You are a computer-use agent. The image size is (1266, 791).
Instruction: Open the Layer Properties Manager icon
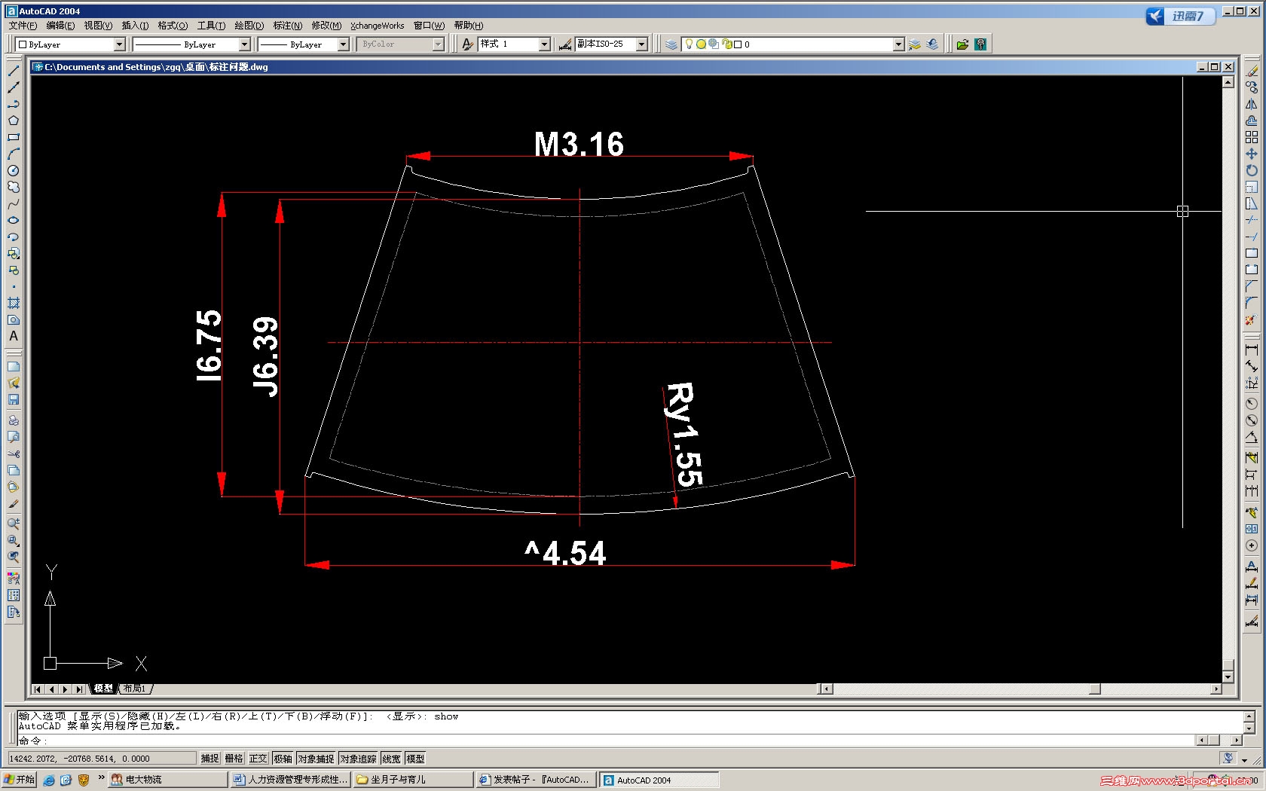pos(671,44)
